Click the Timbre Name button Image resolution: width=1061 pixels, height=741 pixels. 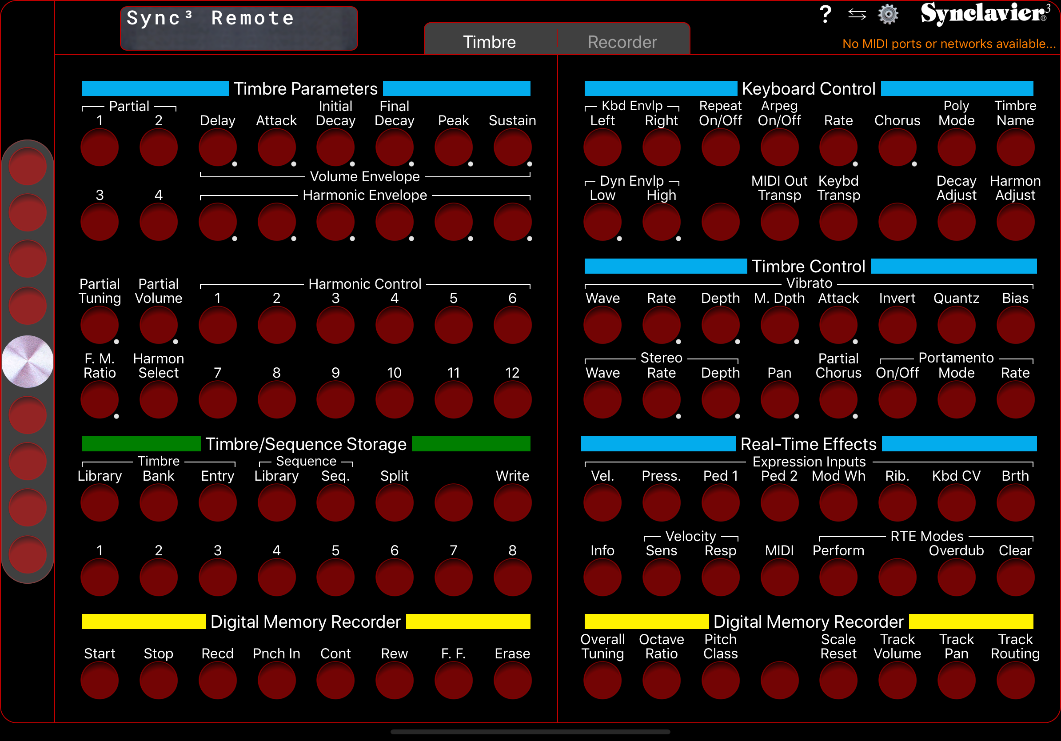pos(1016,148)
